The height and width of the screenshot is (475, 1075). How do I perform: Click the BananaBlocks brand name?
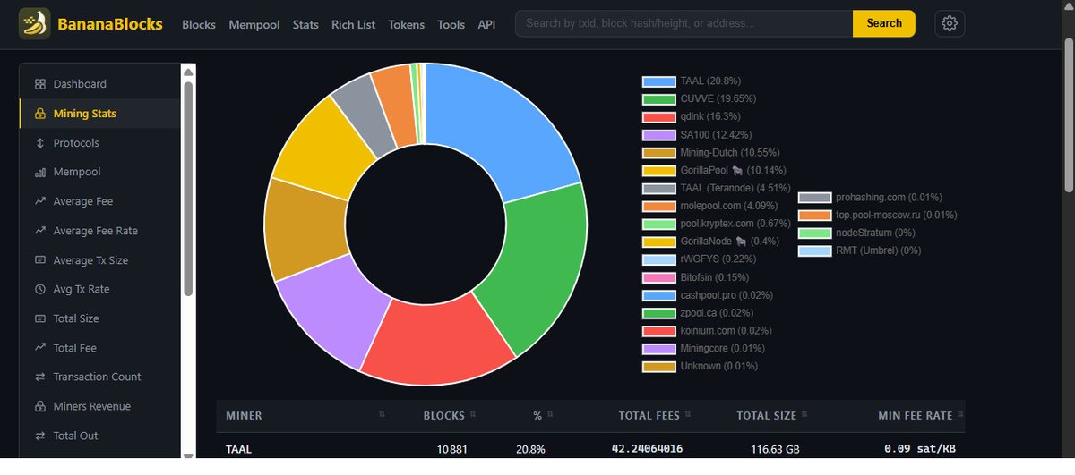click(110, 24)
